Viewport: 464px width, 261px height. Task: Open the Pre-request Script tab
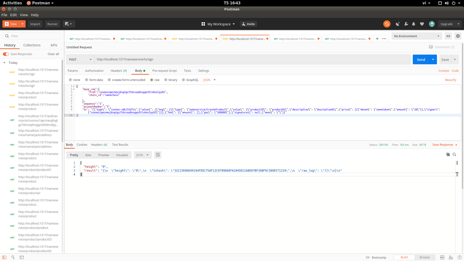pos(165,71)
